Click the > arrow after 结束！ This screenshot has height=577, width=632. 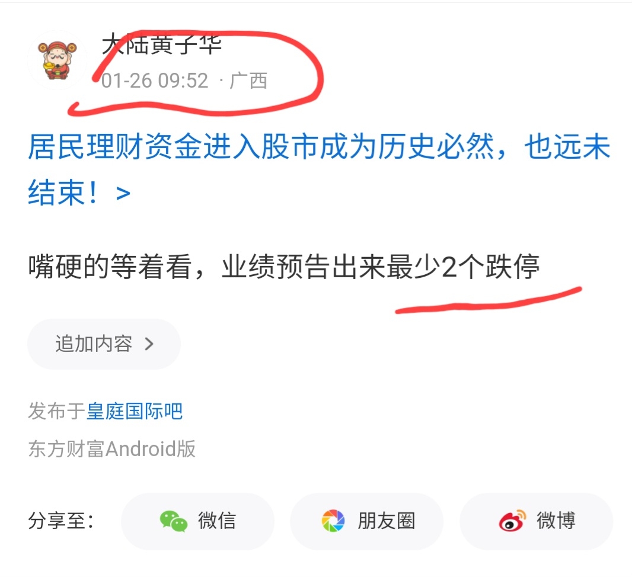123,193
